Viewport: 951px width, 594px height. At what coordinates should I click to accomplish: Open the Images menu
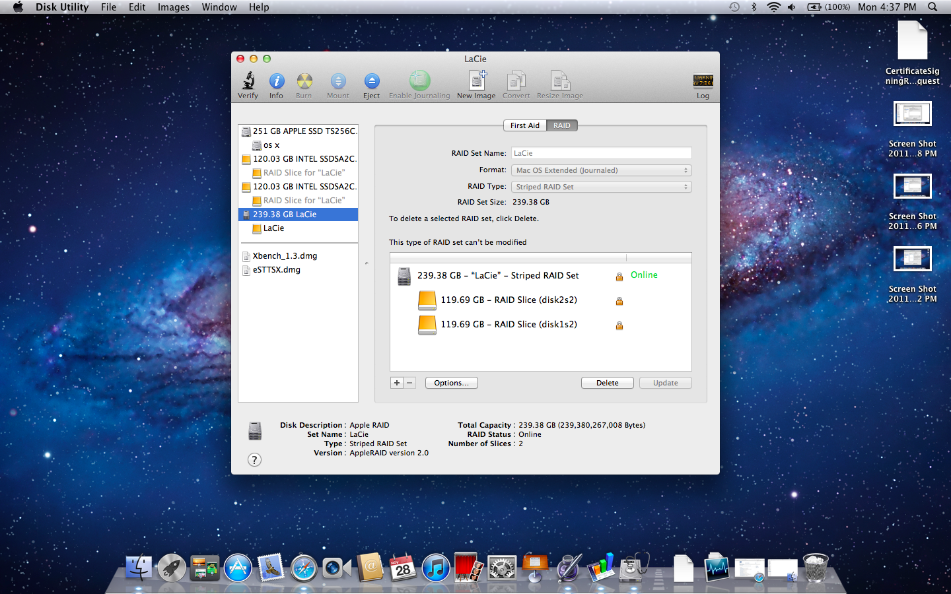pyautogui.click(x=173, y=7)
